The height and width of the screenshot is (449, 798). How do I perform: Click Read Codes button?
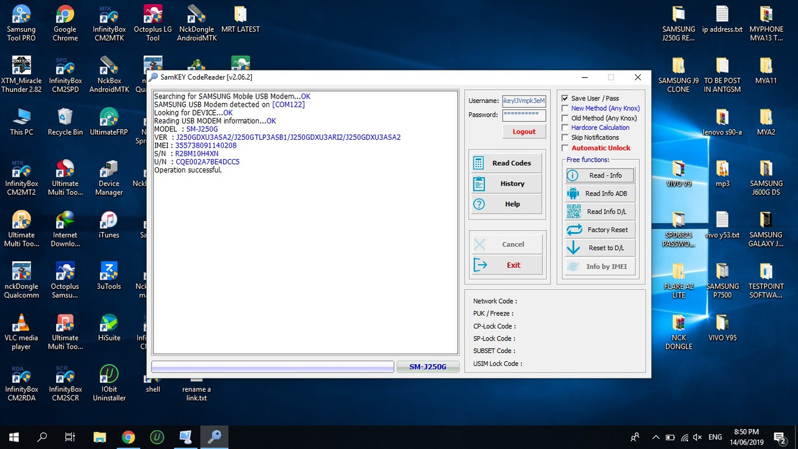tap(506, 163)
